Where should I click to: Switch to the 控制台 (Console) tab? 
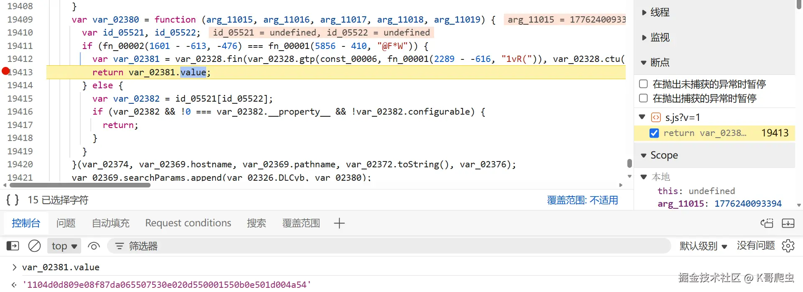26,223
